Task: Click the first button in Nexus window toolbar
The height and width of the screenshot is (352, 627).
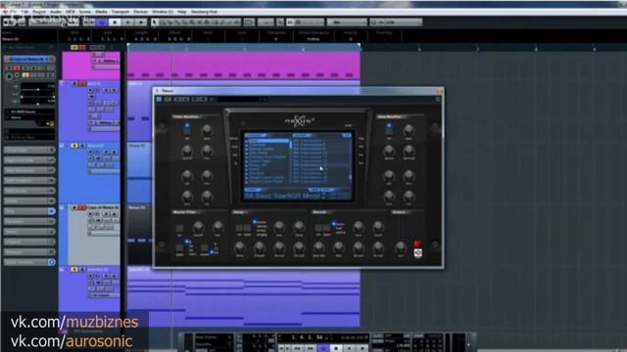Action: tap(159, 99)
